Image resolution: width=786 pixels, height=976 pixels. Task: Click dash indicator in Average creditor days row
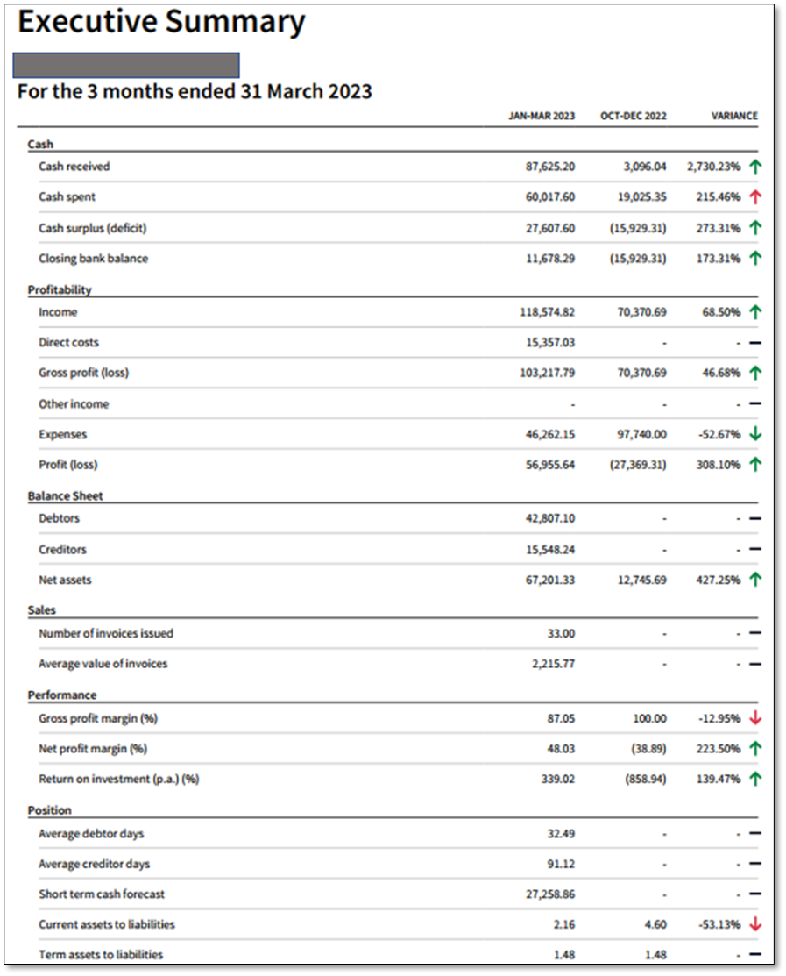click(754, 865)
